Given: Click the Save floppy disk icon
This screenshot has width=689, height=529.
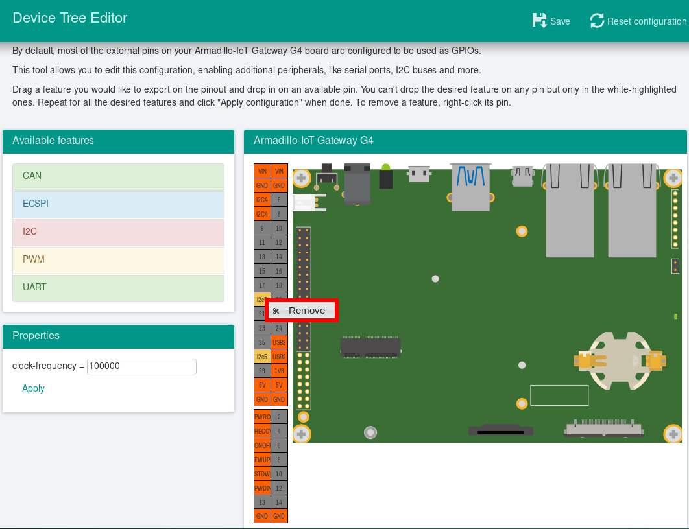Looking at the screenshot, I should click(539, 21).
